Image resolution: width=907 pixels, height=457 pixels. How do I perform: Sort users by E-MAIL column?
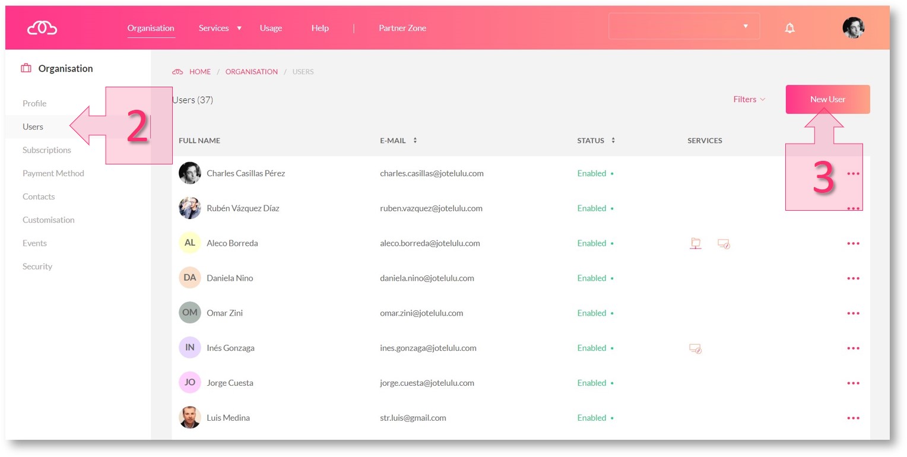coord(398,141)
